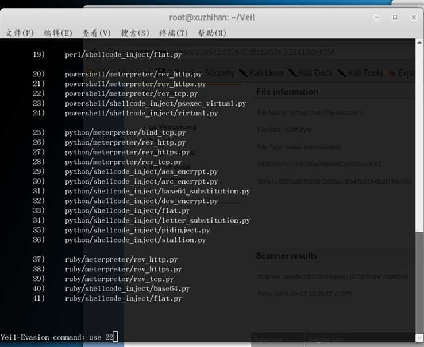Select line ruby/meterpreter/rev_https.py

[x=123, y=269]
